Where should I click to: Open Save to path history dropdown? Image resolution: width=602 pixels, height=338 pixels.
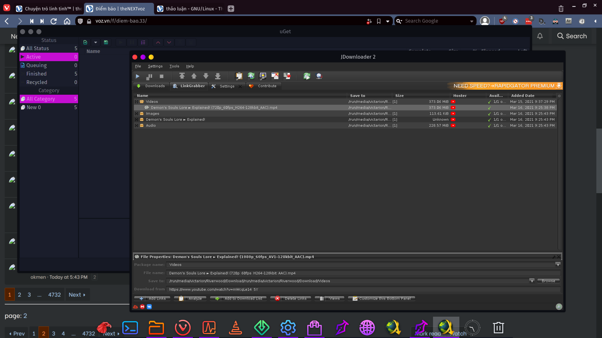(x=531, y=281)
